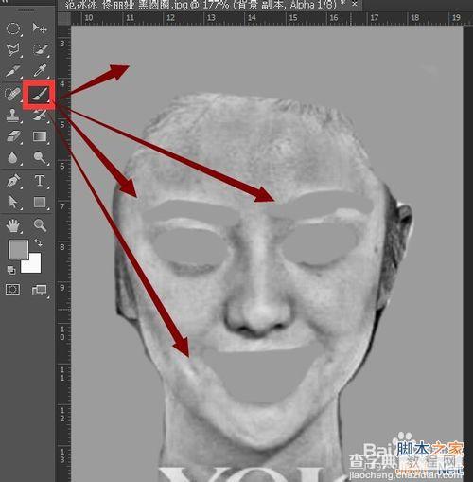Click the document title tab
This screenshot has height=482, width=473.
201,5
